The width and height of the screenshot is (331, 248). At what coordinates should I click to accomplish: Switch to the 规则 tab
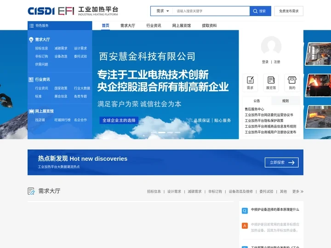point(285,101)
